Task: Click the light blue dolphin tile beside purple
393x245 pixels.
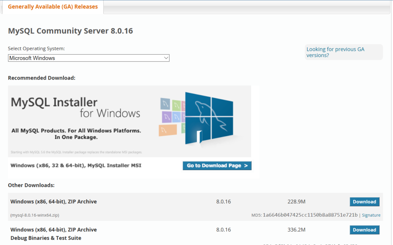Action: [x=176, y=117]
